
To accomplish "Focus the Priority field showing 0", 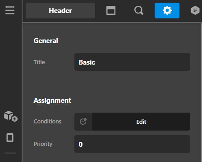I will (x=132, y=144).
